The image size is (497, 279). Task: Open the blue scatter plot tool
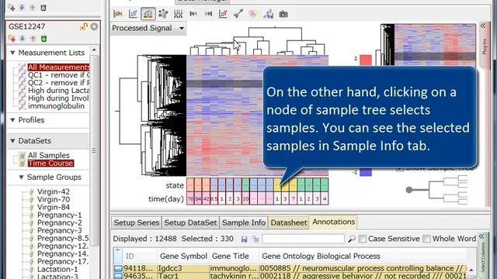pos(133,14)
